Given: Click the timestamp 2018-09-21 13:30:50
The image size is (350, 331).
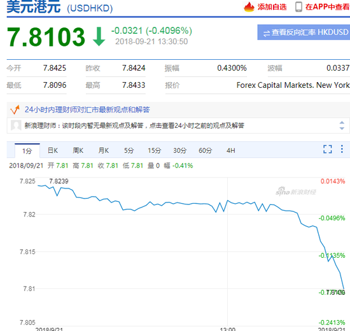Looking at the screenshot, I should pos(151,41).
